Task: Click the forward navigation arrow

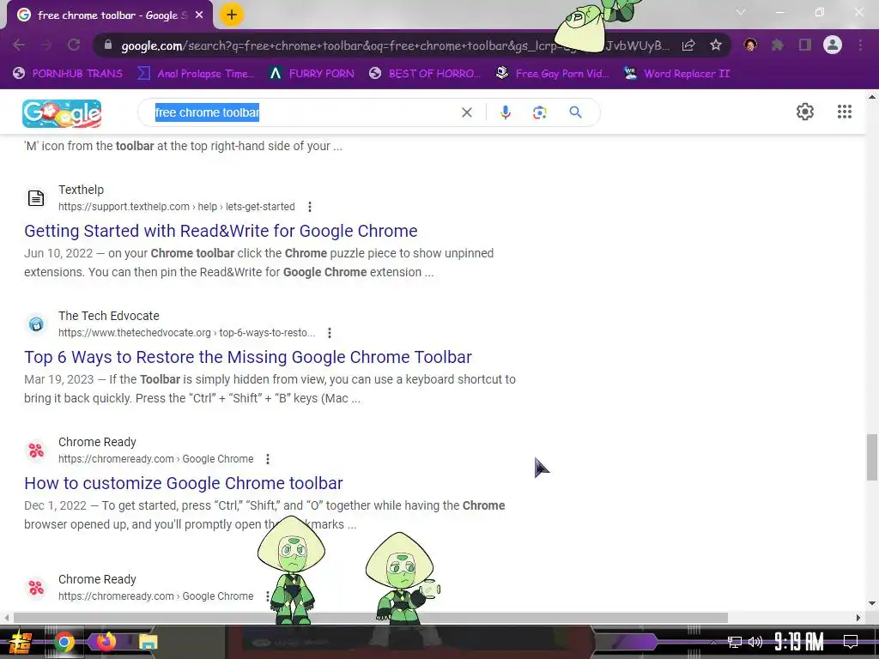Action: [x=46, y=45]
